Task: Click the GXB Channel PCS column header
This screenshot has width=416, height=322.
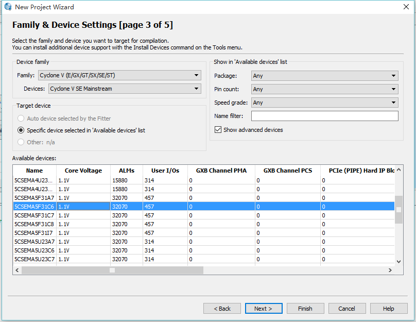Action: click(x=288, y=171)
